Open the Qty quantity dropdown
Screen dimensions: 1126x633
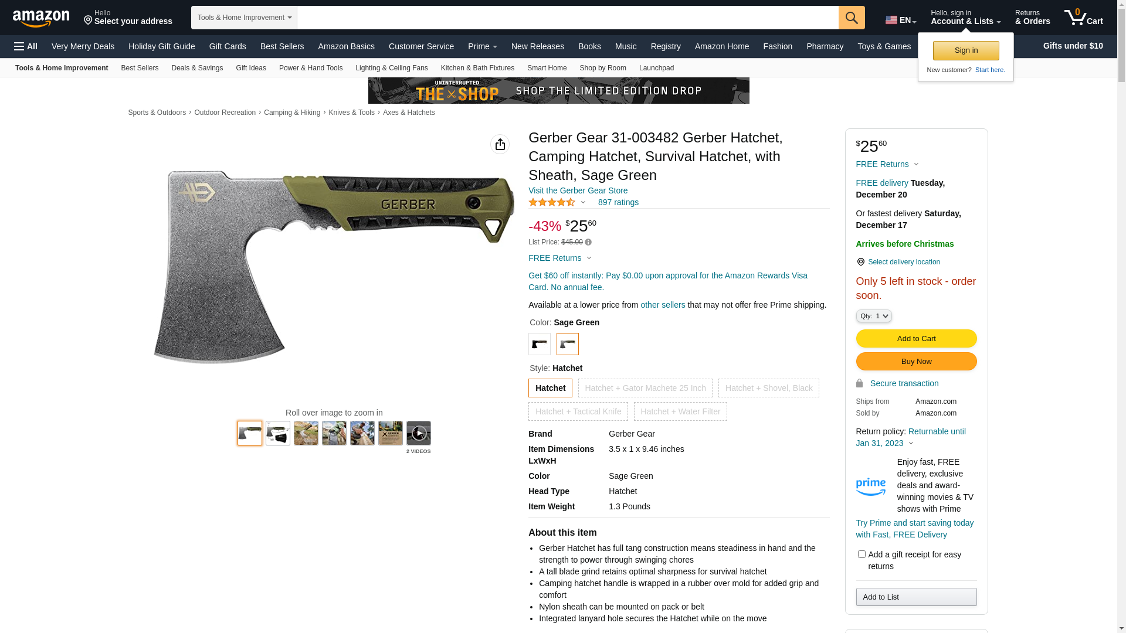873,316
